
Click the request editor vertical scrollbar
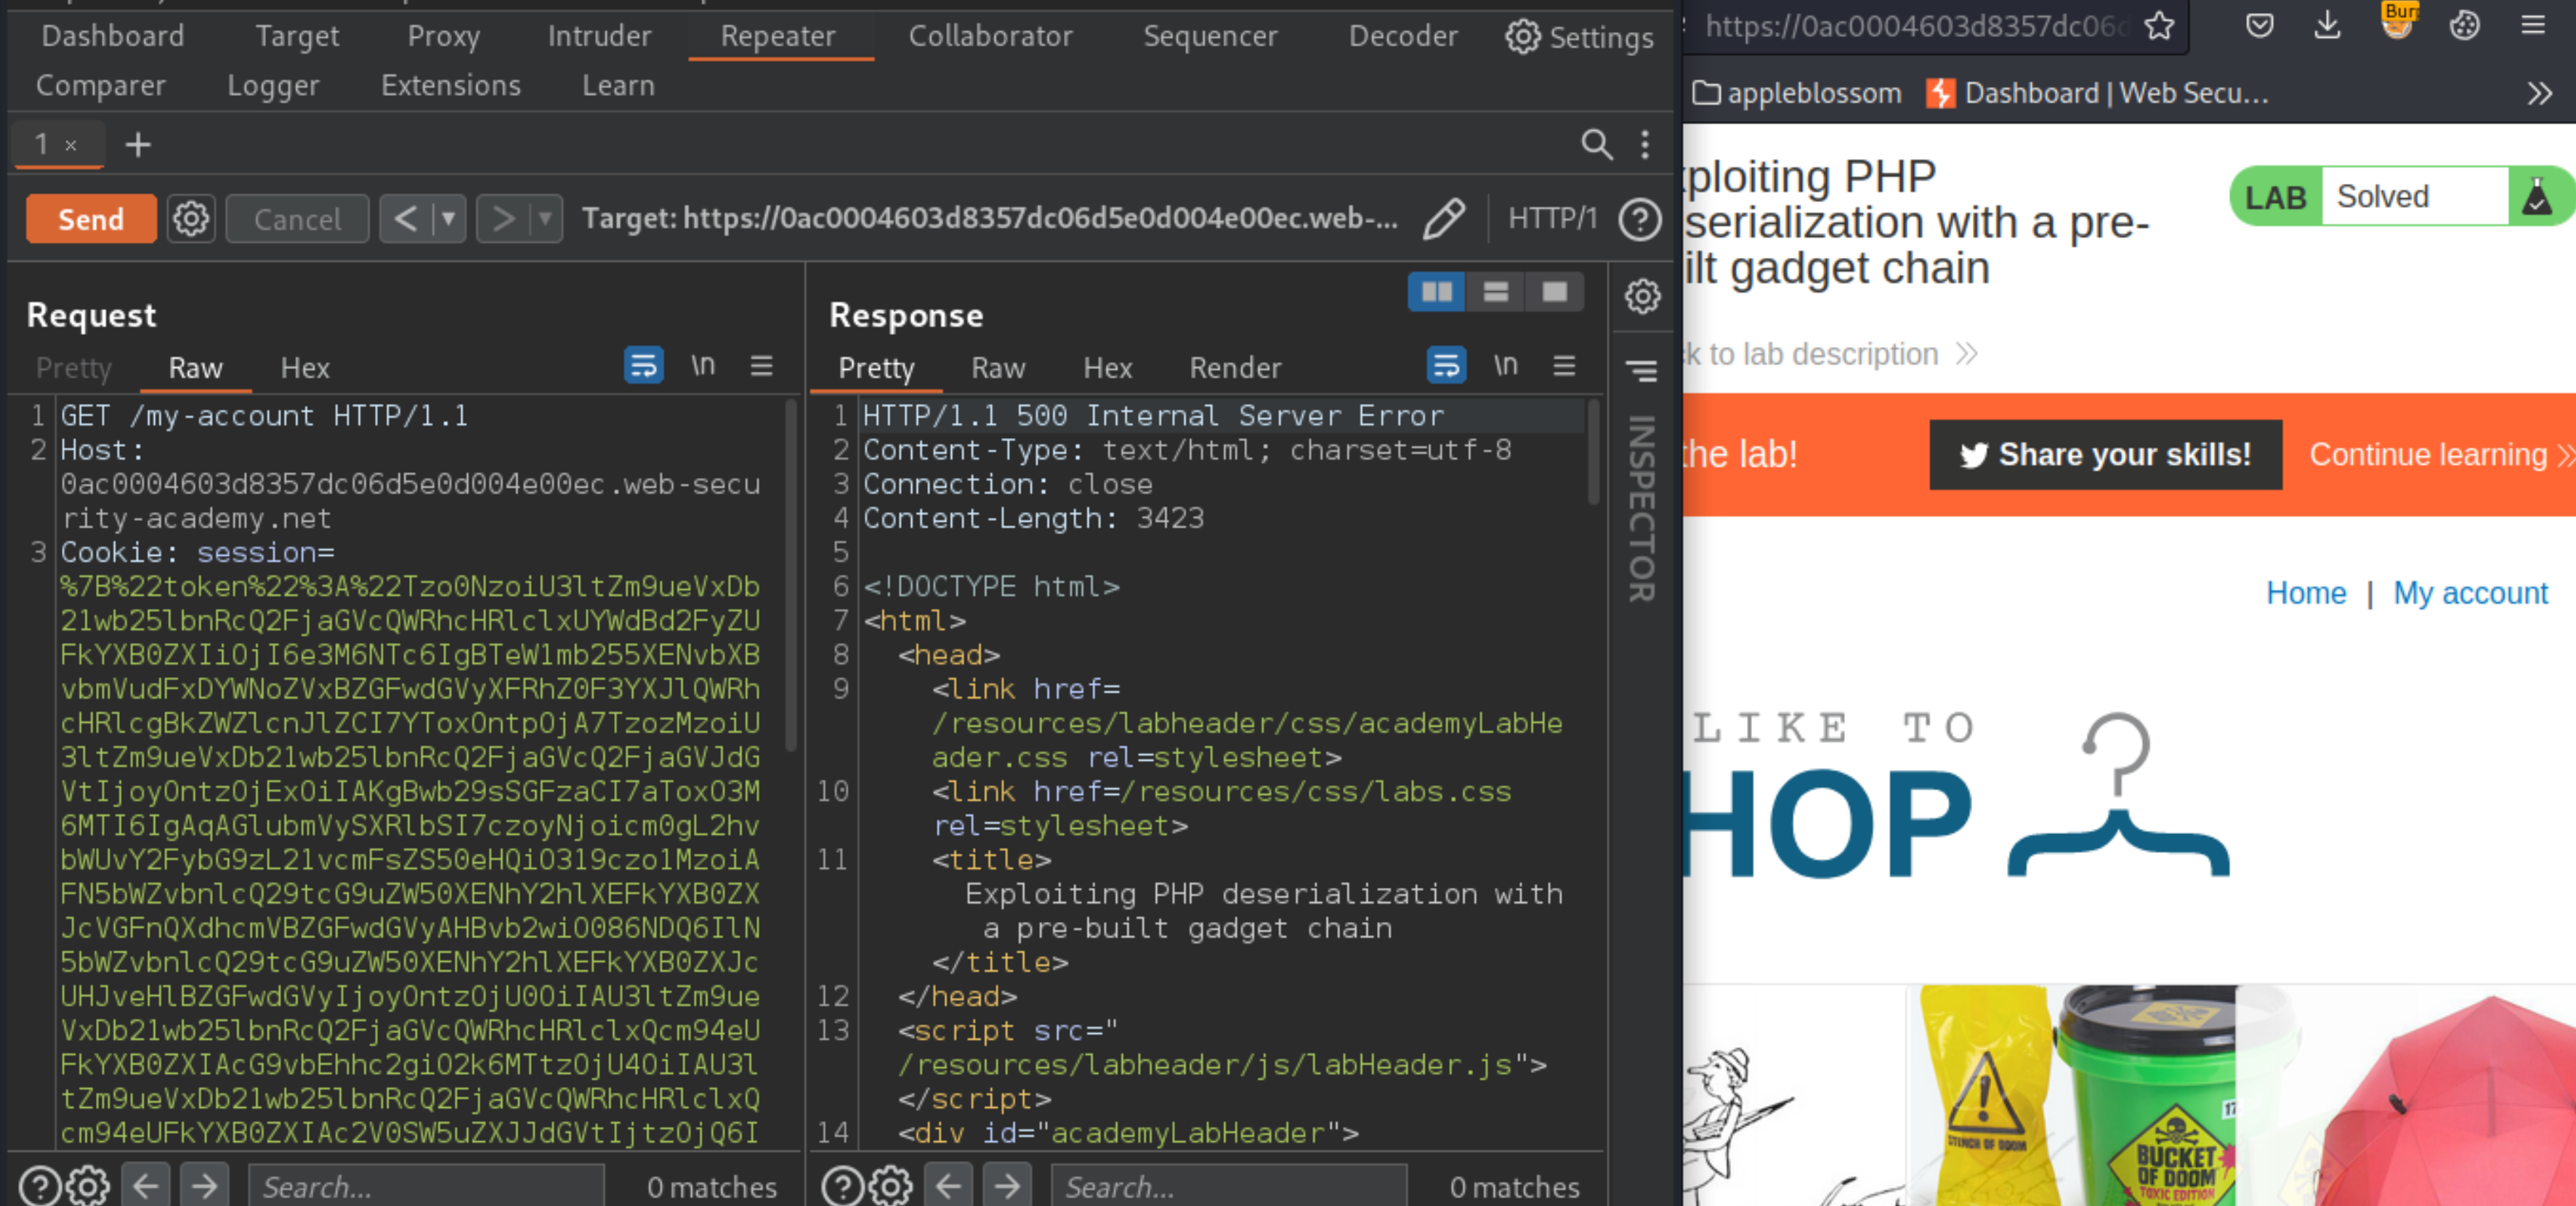(x=791, y=575)
